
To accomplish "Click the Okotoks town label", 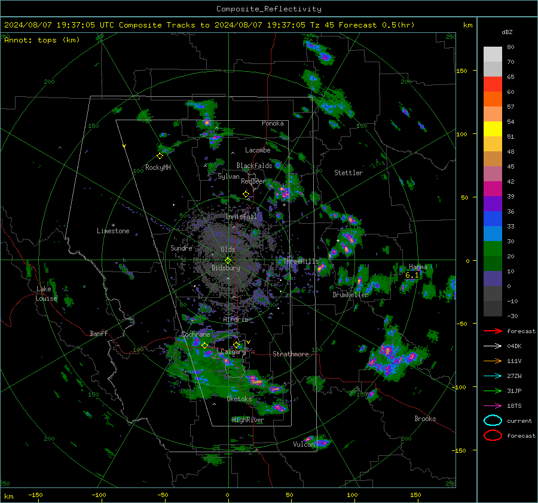I will pos(239,399).
